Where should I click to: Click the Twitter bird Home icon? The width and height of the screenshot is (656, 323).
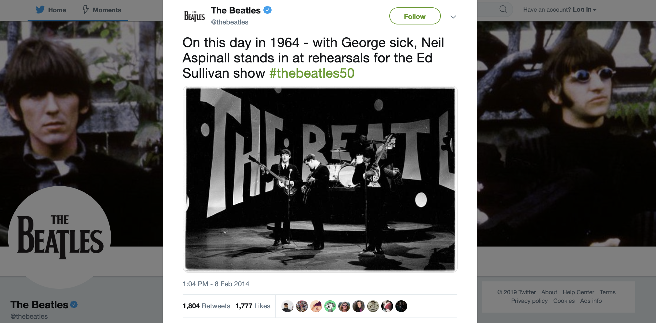40,10
